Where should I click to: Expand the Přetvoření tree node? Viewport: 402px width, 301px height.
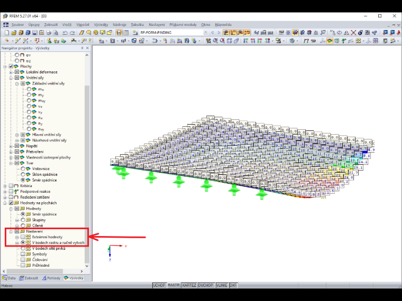(11, 152)
